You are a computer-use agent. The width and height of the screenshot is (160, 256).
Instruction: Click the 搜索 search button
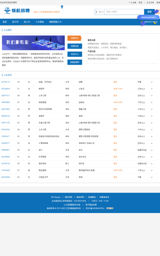[149, 12]
